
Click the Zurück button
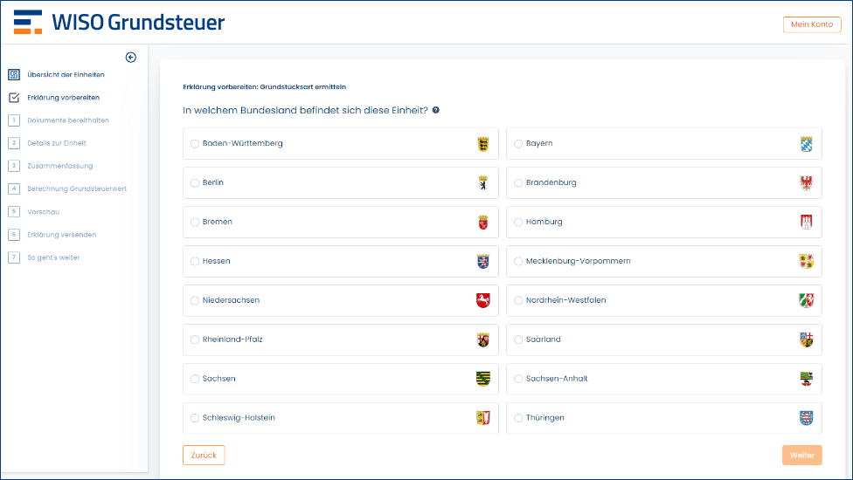[x=204, y=455]
